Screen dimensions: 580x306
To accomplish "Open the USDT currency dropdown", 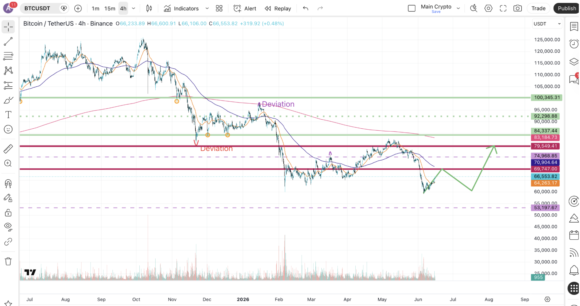I will tap(547, 24).
